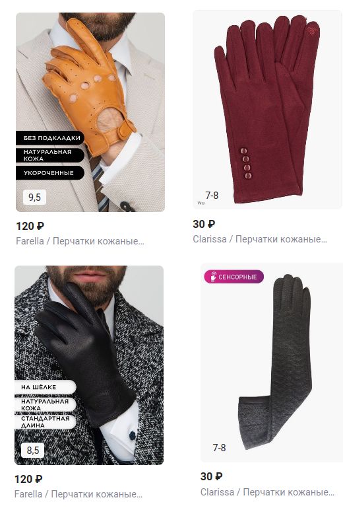343x510 pixels.
Task: Open the Farella title under orange gloves
Action: pyautogui.click(x=80, y=241)
